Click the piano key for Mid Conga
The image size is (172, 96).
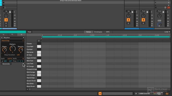coord(39,72)
